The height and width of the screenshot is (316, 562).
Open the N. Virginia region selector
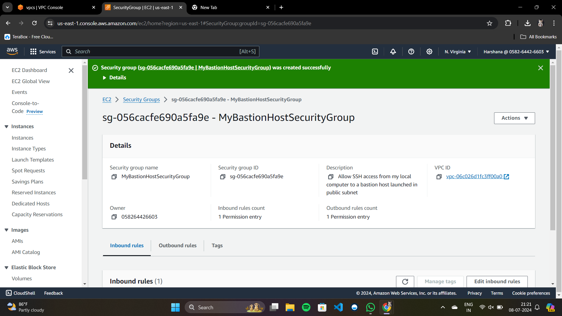coord(458,51)
